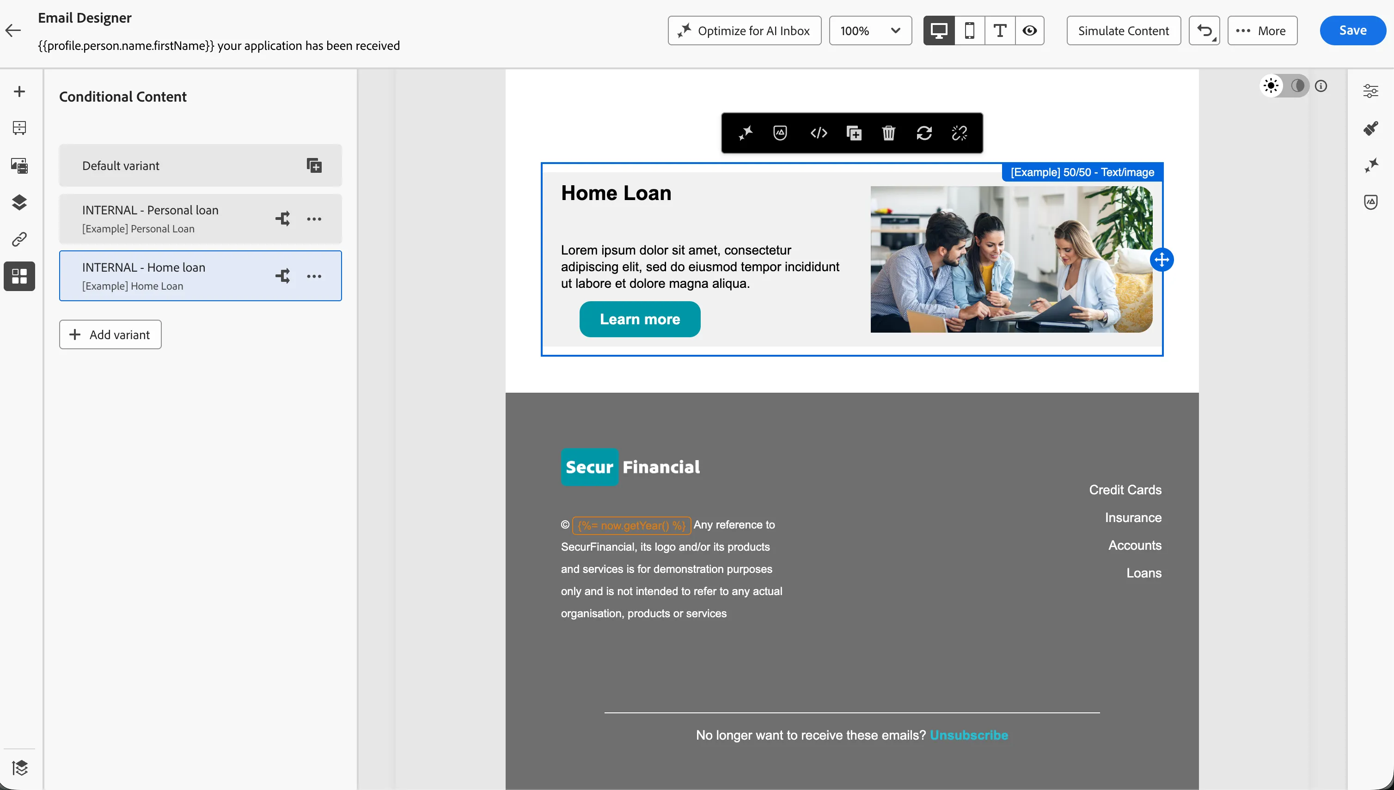Open the layers sidebar icon
Viewport: 1394px width, 790px height.
[19, 202]
